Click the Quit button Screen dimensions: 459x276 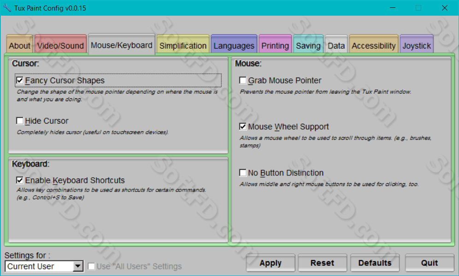430,263
